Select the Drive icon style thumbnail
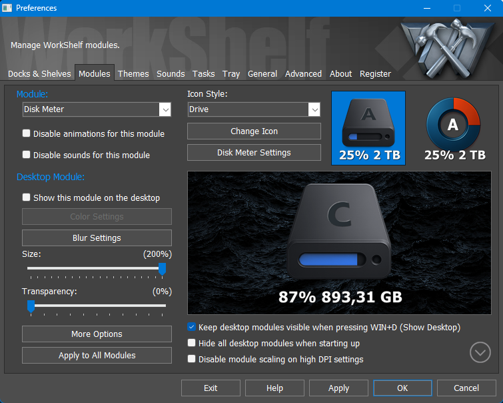503x403 pixels. (x=368, y=127)
